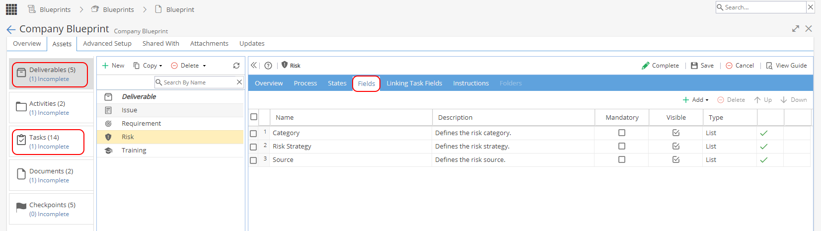Click the Requirement target icon
821x231 pixels.
tap(108, 124)
